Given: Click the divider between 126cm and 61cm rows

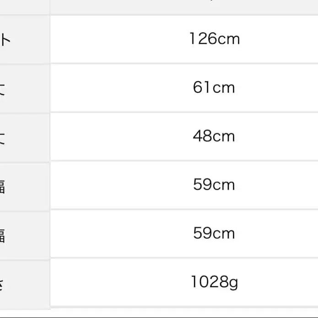Looking at the screenshot, I should point(183,64).
